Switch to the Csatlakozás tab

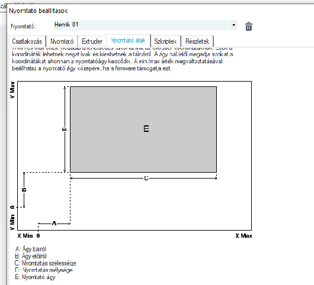[x=27, y=41]
